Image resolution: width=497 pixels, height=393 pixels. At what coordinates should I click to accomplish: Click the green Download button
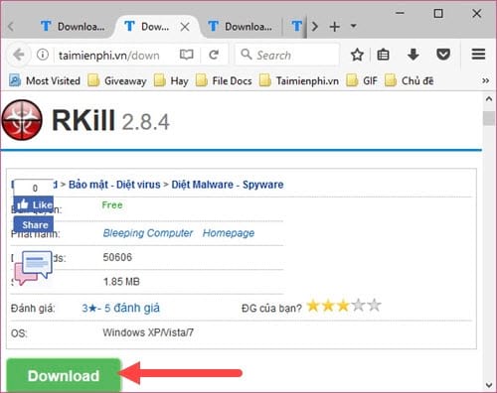click(x=64, y=376)
